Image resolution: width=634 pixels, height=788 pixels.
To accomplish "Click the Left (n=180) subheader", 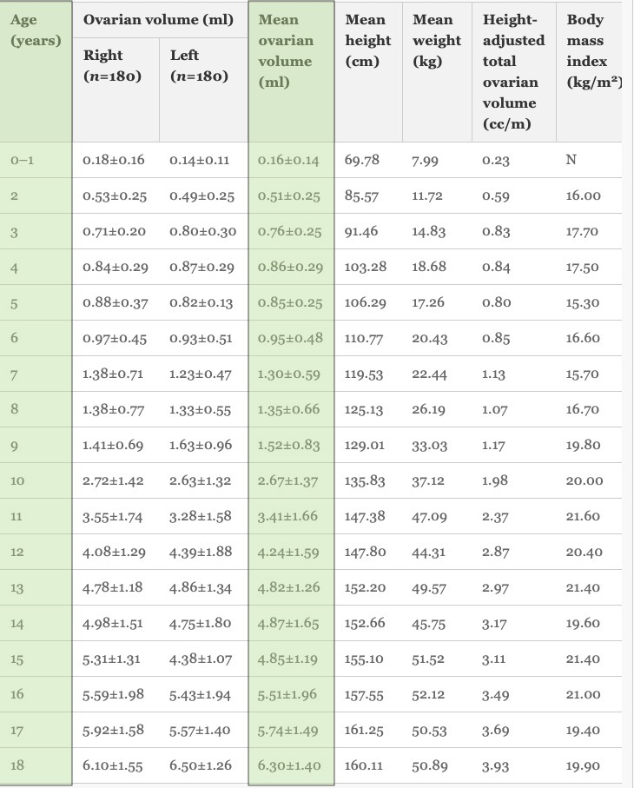I will point(203,90).
